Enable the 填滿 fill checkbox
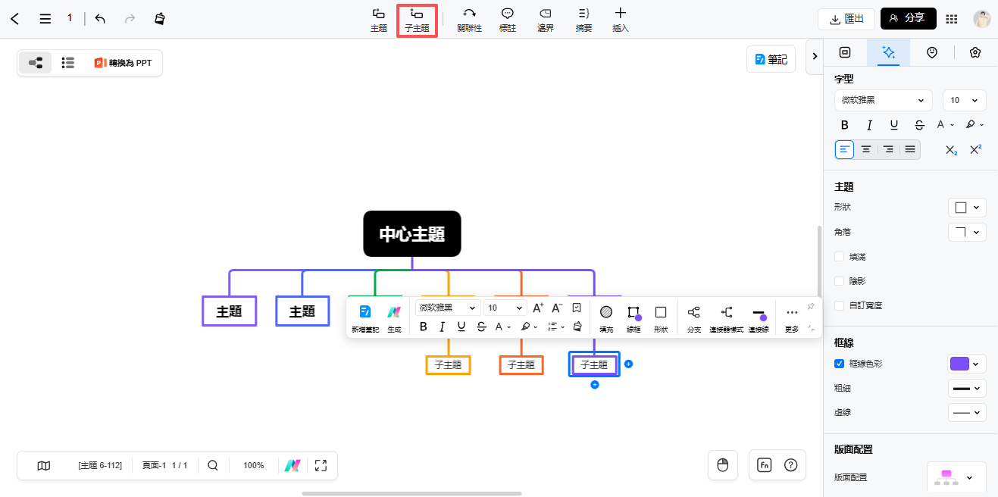 839,256
